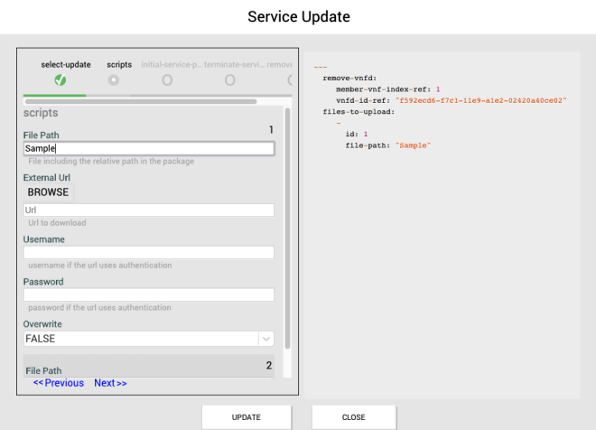Click the vertical scrollbar of the form
Image resolution: width=596 pixels, height=430 pixels.
click(x=287, y=226)
